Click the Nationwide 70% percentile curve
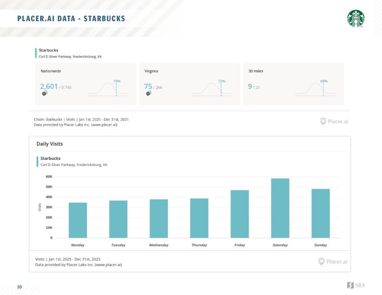This screenshot has width=382, height=295. coord(107,89)
